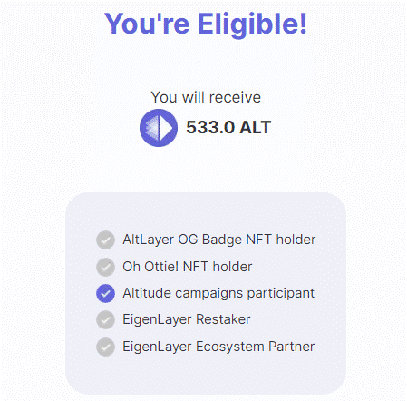The height and width of the screenshot is (401, 407).
Task: Click the word Eligible! in the heading
Action: point(252,24)
